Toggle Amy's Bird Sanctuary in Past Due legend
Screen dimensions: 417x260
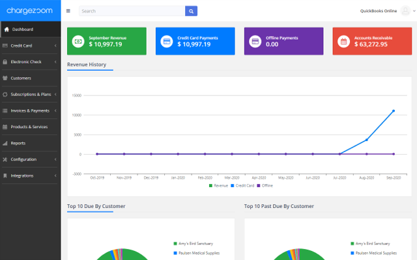coord(371,244)
